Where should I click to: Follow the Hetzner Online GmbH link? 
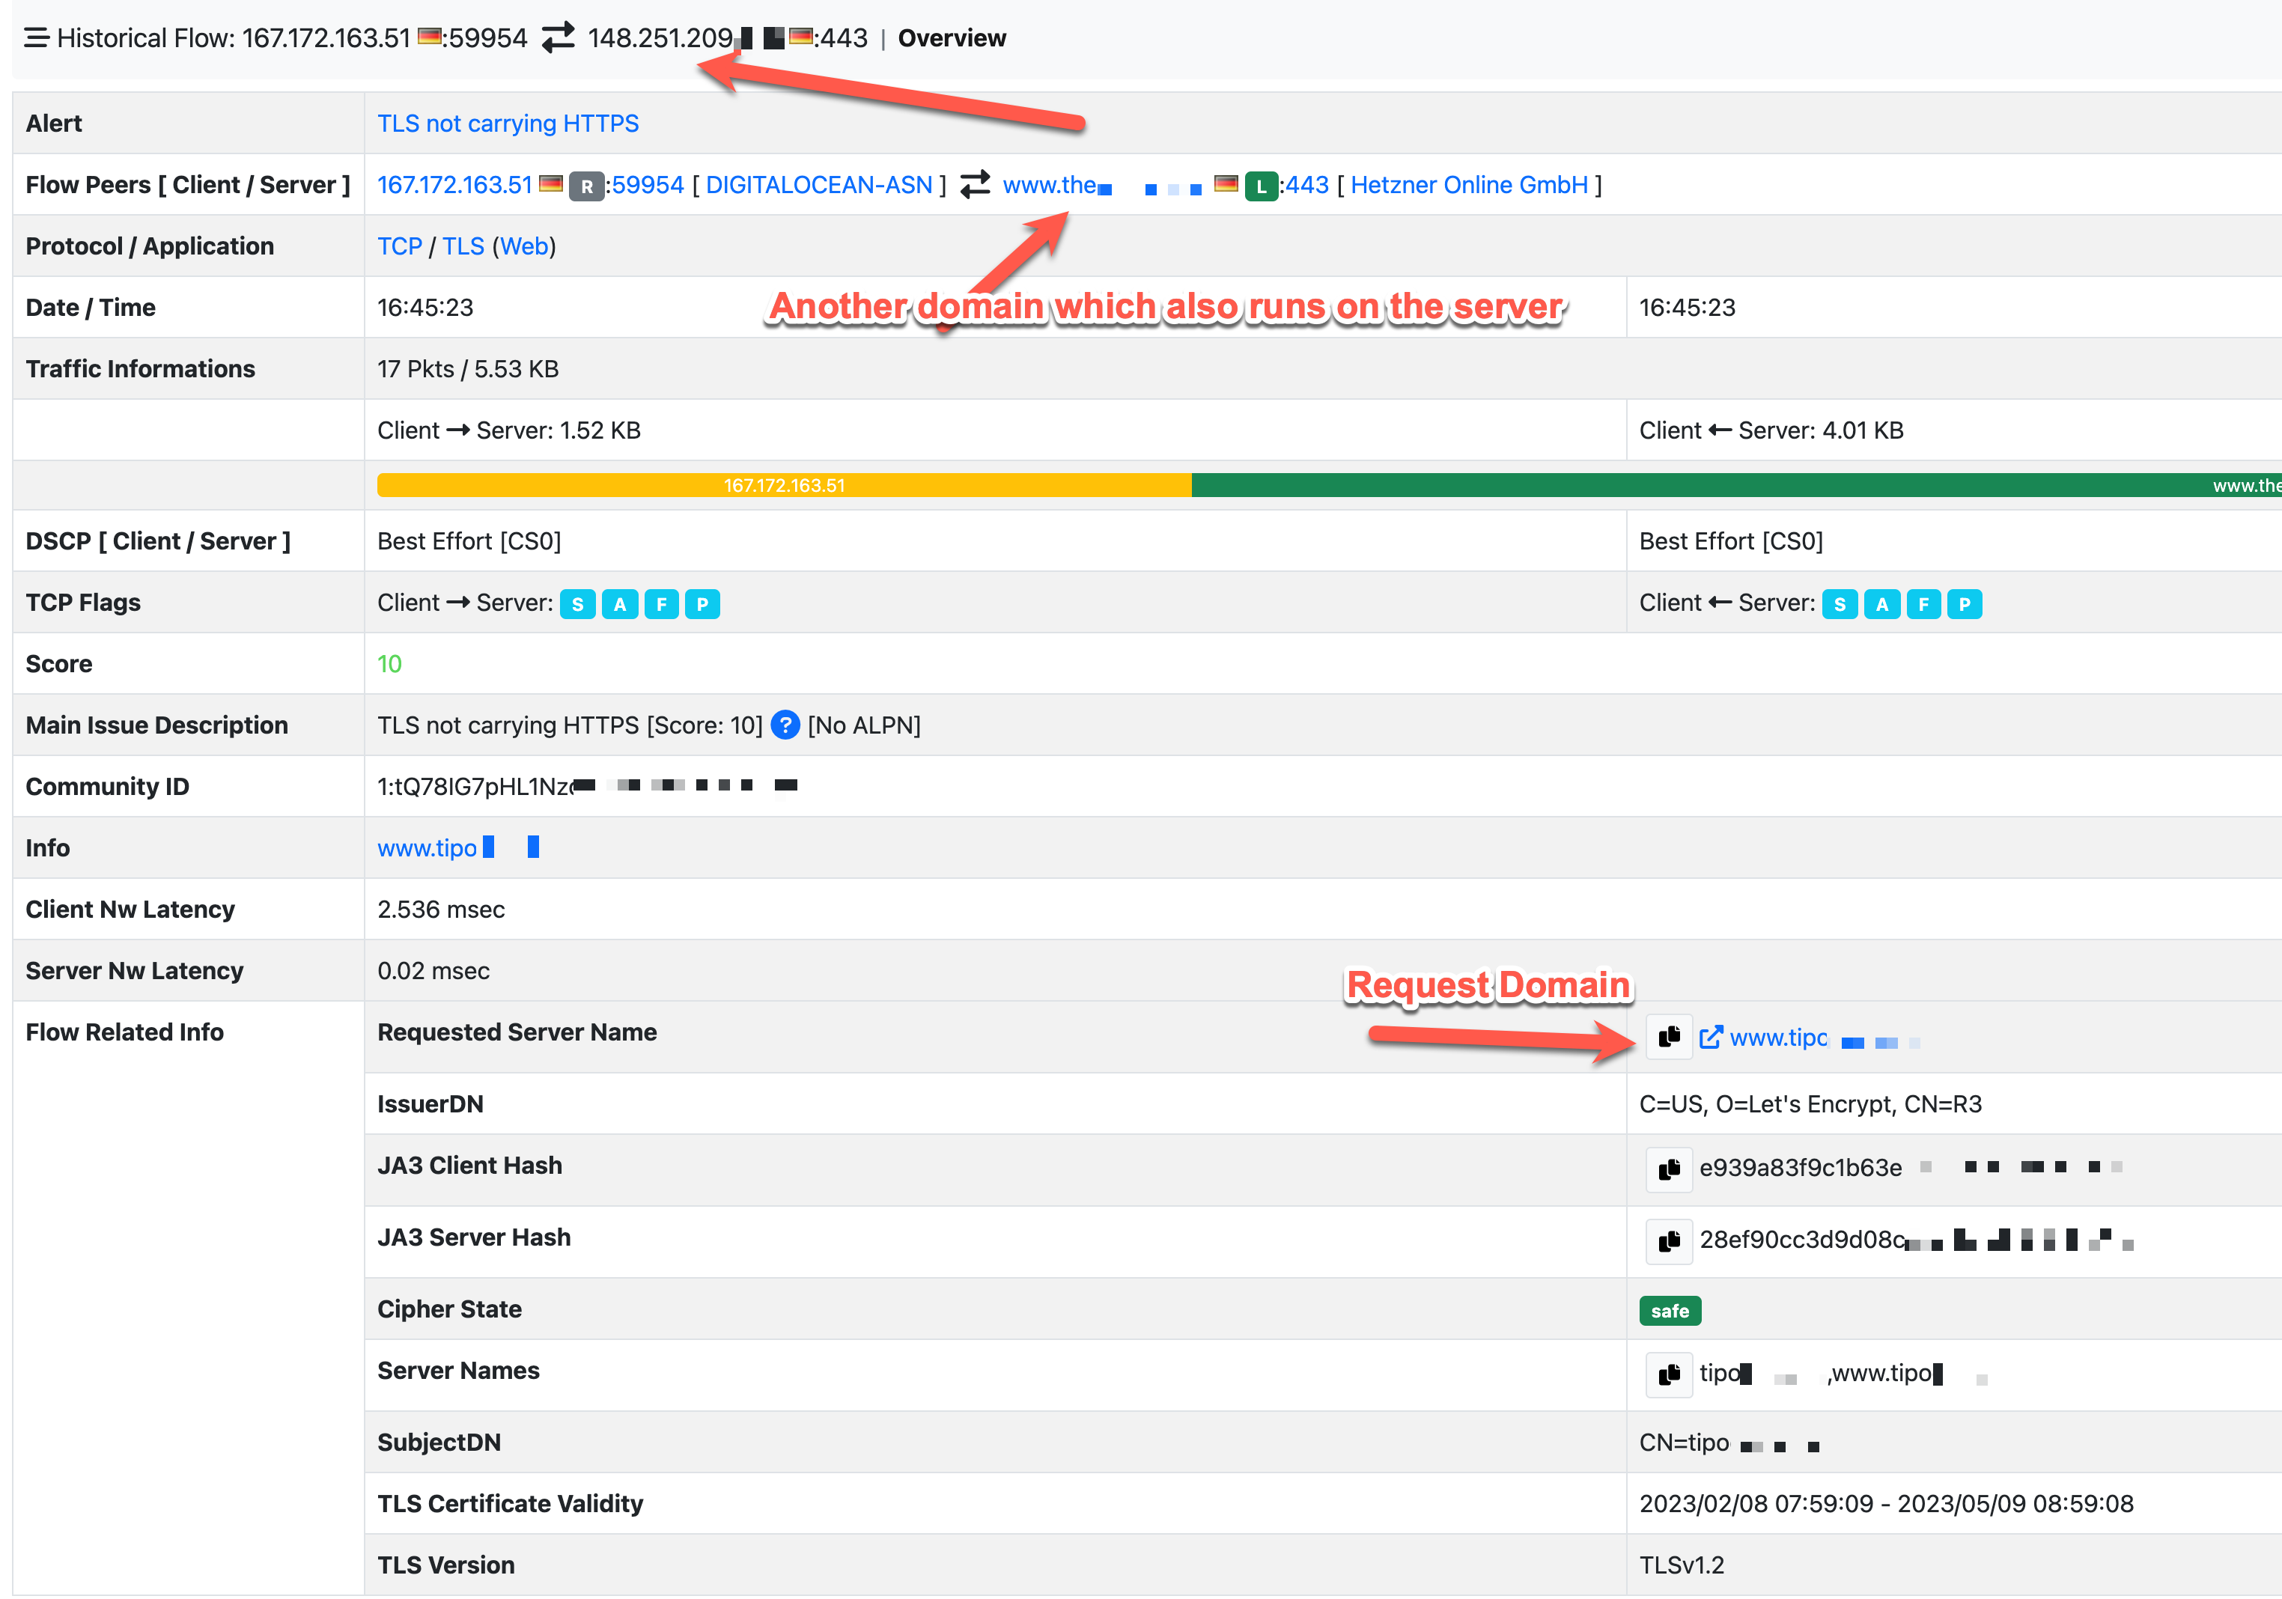click(1469, 185)
